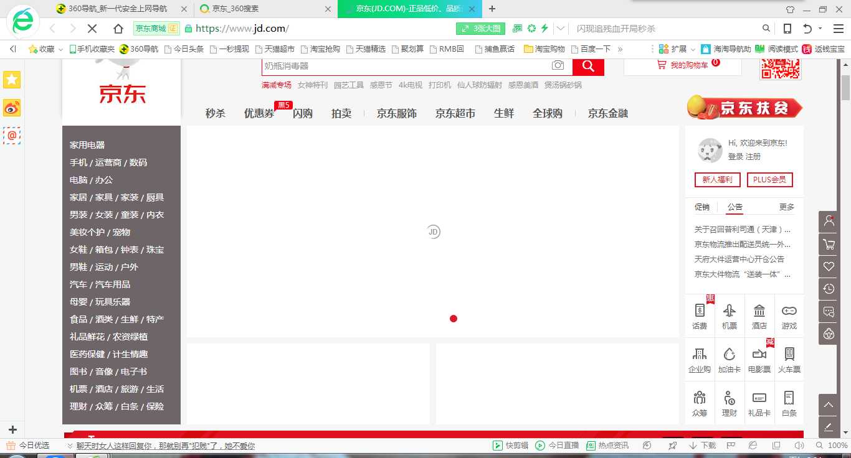The height and width of the screenshot is (458, 851).
Task: Add a new item with the sidebar plus button
Action: click(12, 429)
